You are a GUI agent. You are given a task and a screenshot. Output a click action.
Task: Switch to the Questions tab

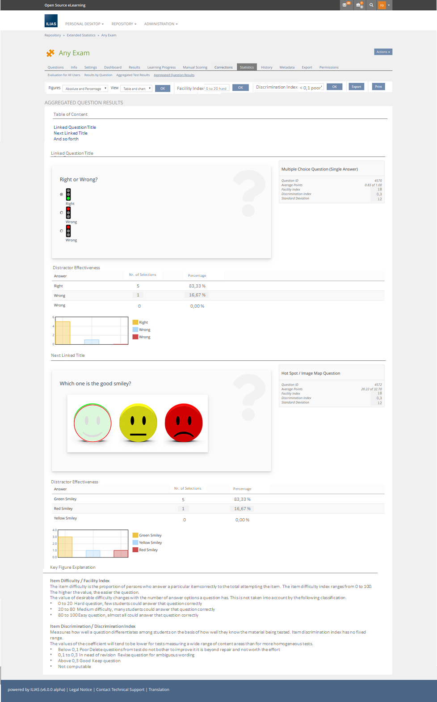[x=55, y=67]
